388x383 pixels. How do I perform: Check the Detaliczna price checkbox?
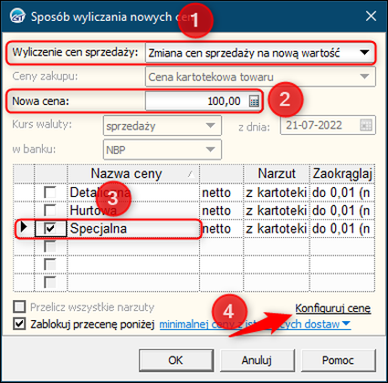50,192
